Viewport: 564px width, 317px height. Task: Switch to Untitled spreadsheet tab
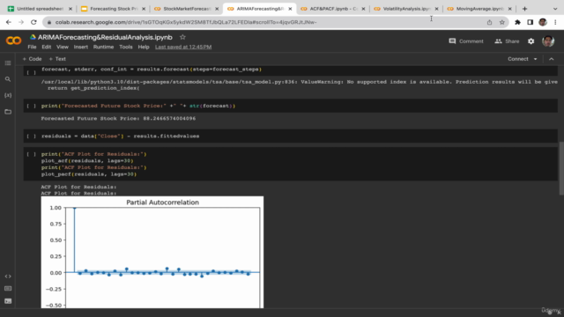[x=40, y=9]
